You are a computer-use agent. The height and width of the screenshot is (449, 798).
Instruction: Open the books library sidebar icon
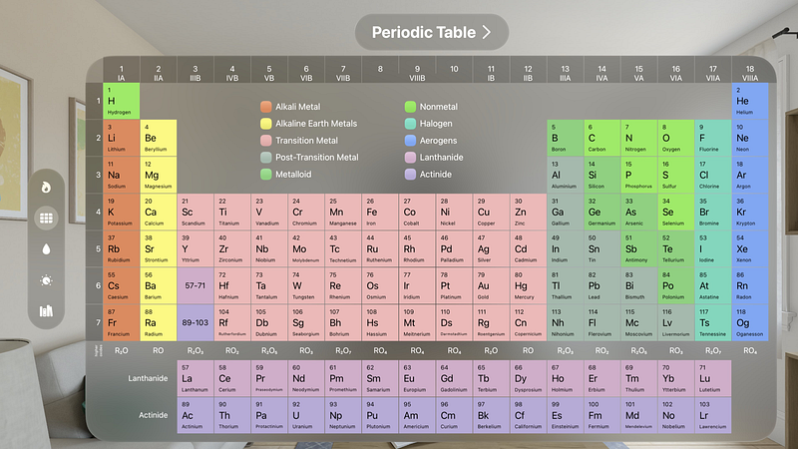click(x=46, y=311)
